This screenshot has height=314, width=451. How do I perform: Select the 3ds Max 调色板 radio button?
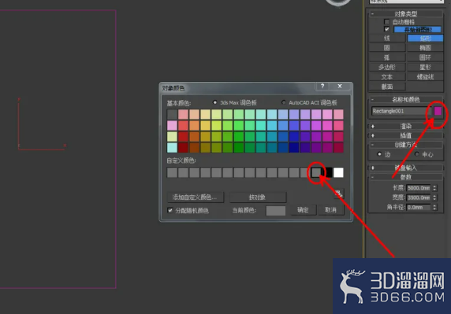point(214,102)
